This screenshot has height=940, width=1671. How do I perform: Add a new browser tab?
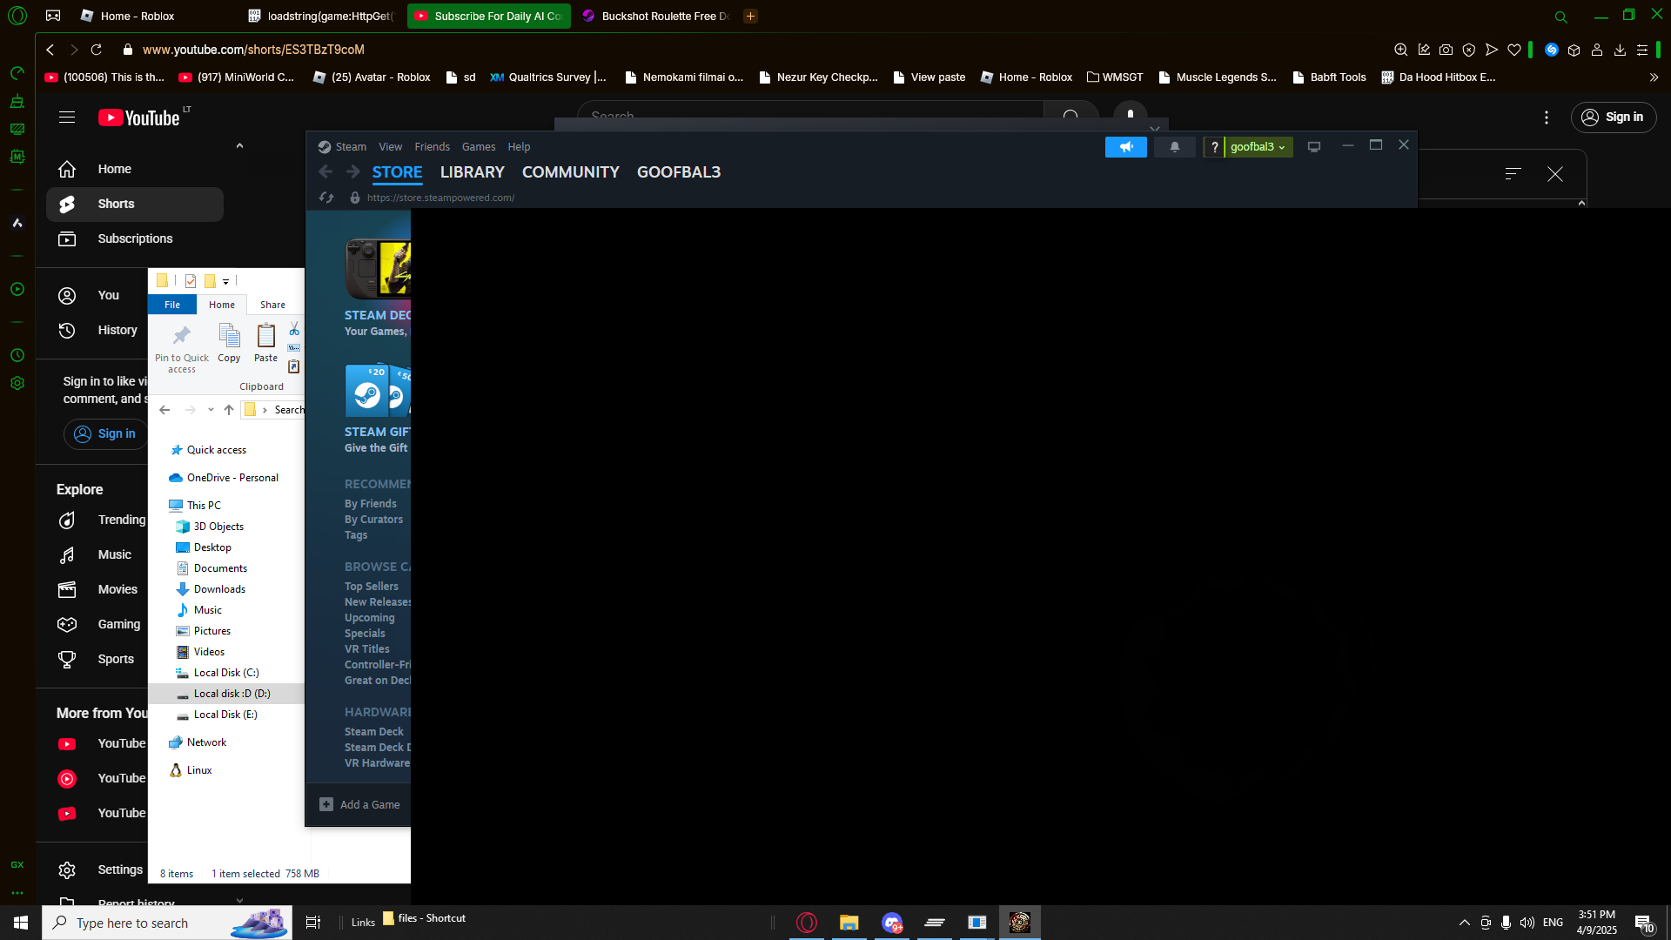click(750, 16)
